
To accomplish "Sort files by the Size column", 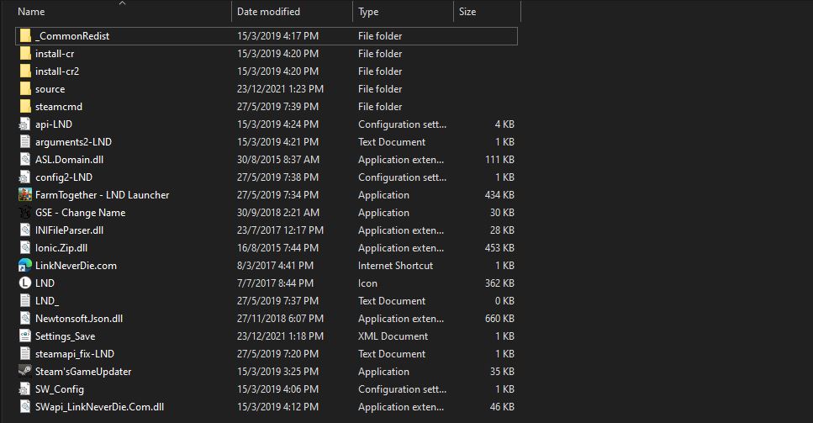I will [x=467, y=12].
